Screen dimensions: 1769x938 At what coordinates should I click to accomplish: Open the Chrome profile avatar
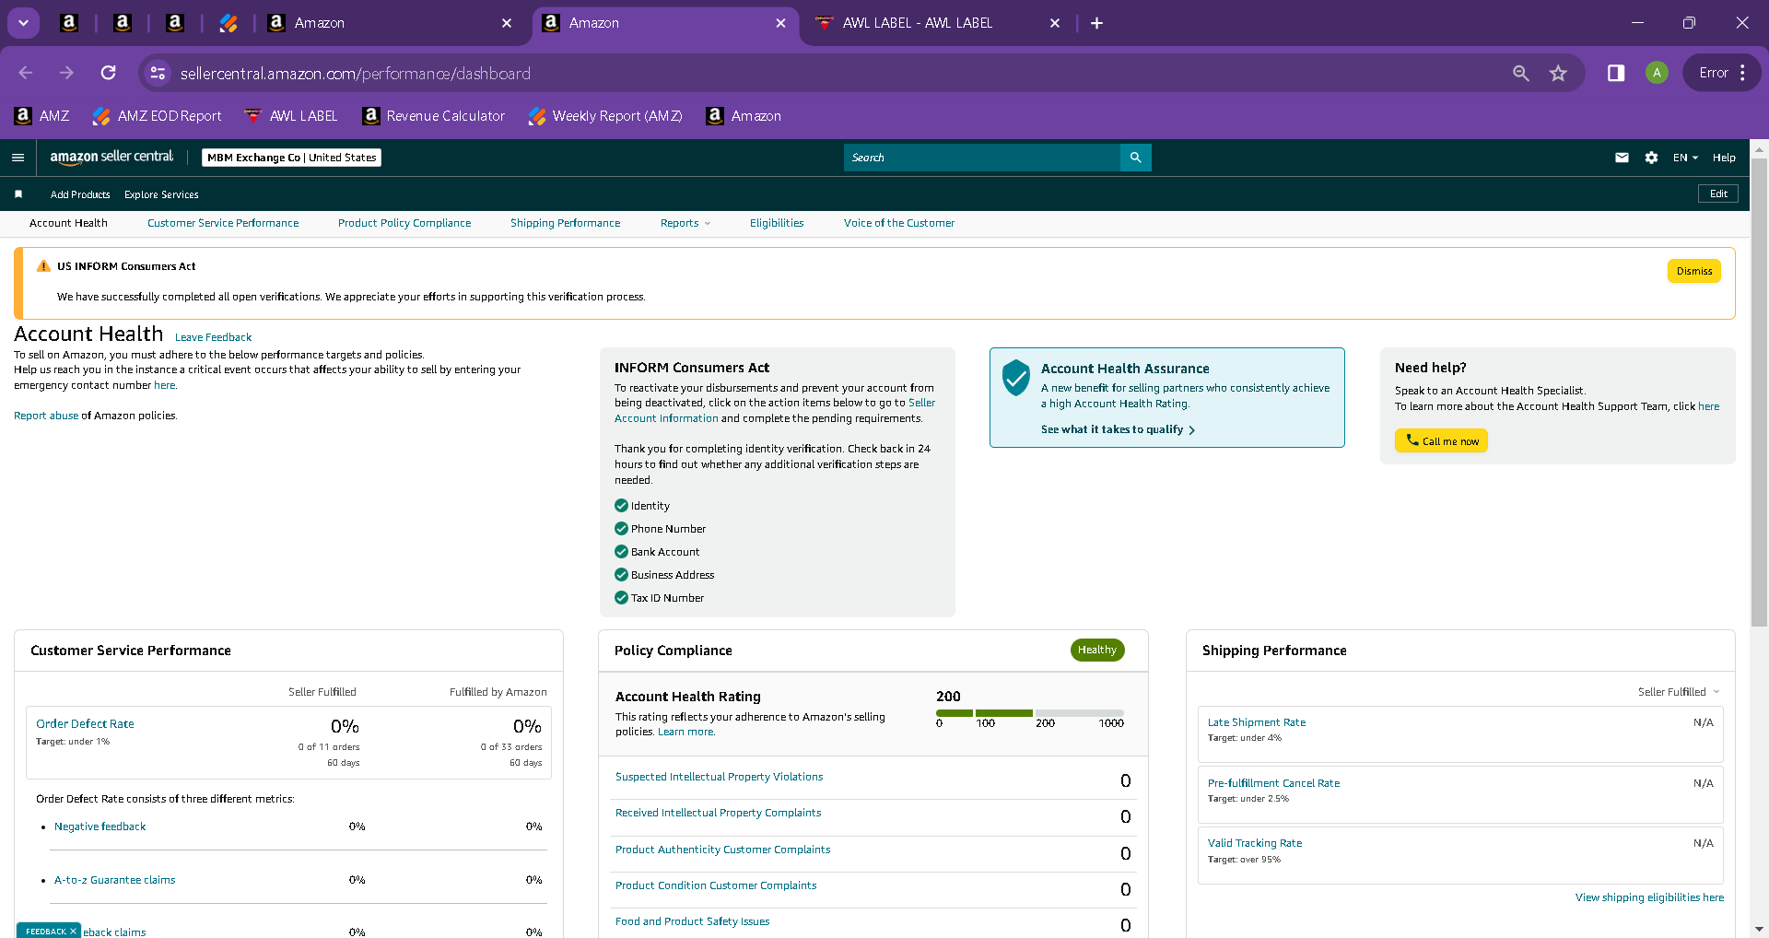1657,73
